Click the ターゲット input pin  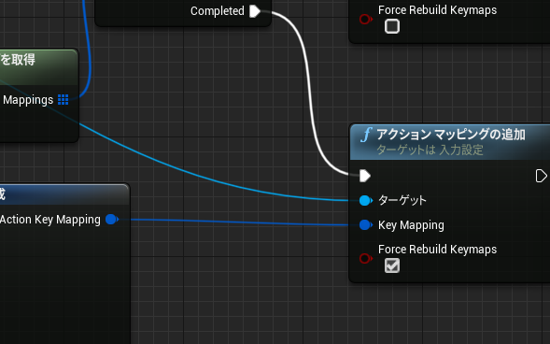point(366,200)
